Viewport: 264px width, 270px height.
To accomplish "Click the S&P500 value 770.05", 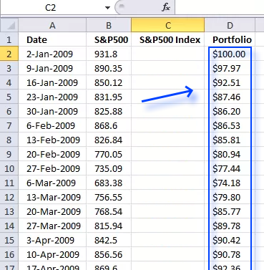I will [x=109, y=154].
